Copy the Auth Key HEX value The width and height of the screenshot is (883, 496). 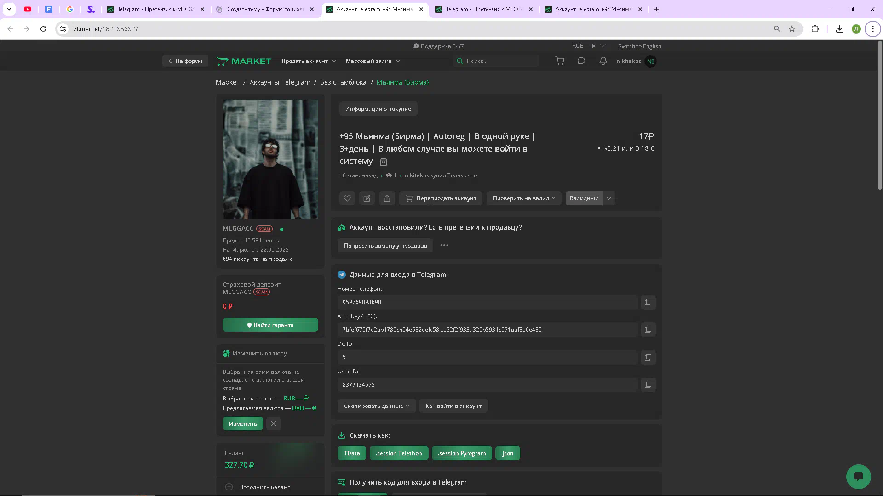tap(648, 330)
